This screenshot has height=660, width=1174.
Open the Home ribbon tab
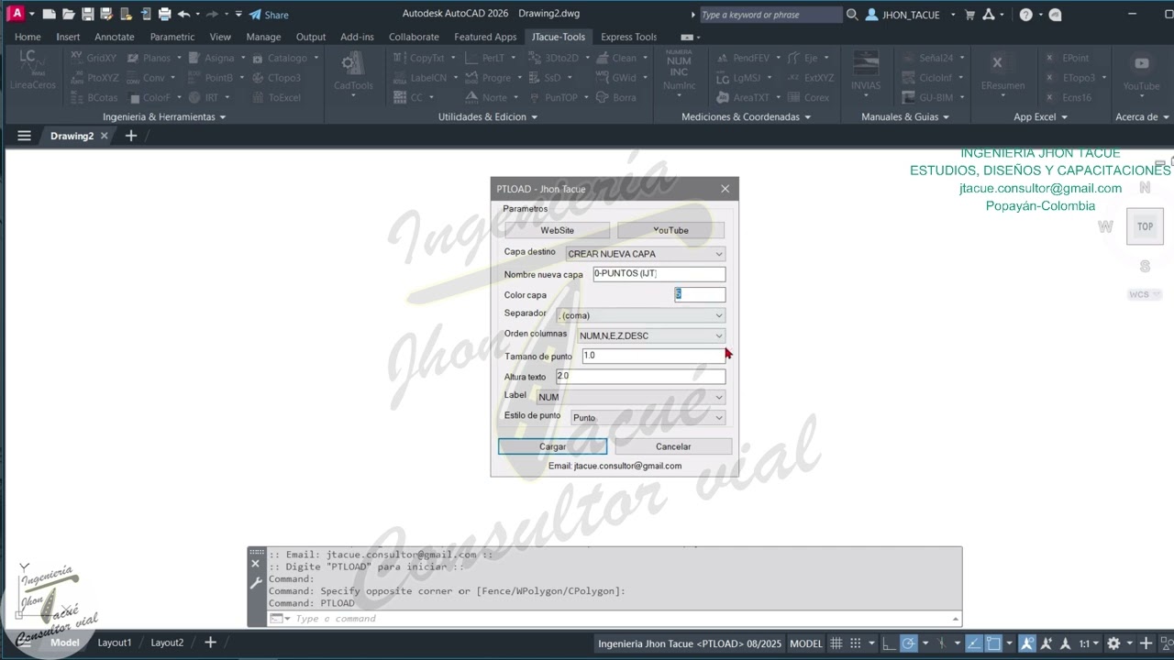click(28, 37)
